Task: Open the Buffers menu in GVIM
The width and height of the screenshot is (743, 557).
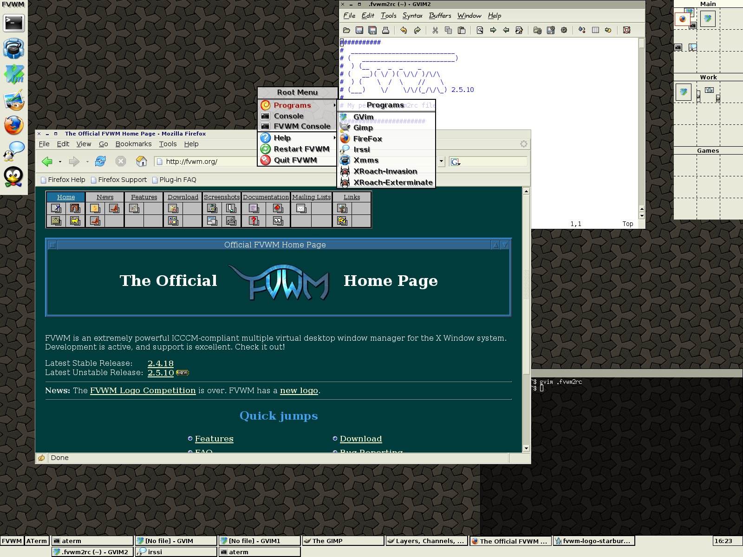Action: (x=440, y=15)
